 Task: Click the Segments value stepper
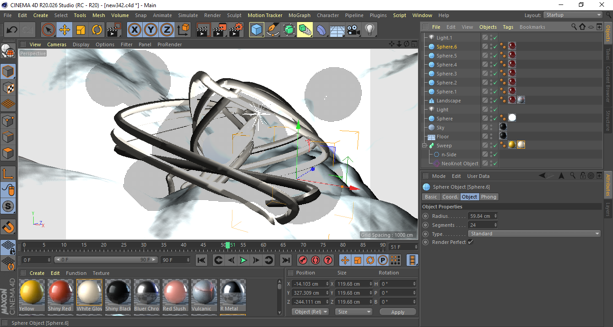click(495, 225)
